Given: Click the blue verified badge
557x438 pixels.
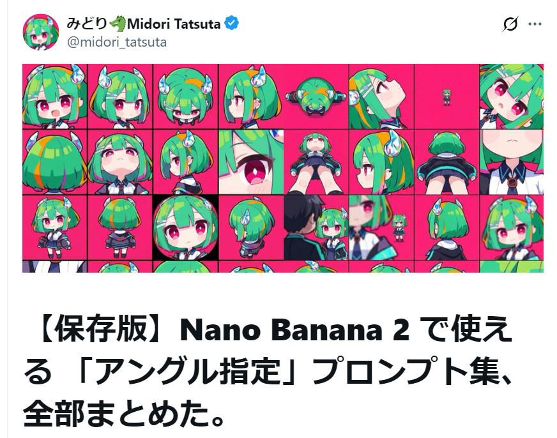Looking at the screenshot, I should (231, 24).
